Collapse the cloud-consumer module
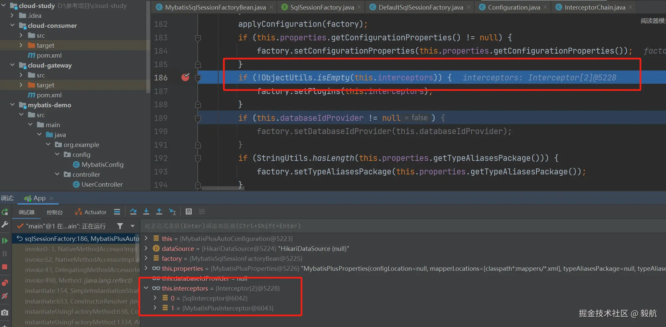Image resolution: width=666 pixels, height=327 pixels. 12,25
